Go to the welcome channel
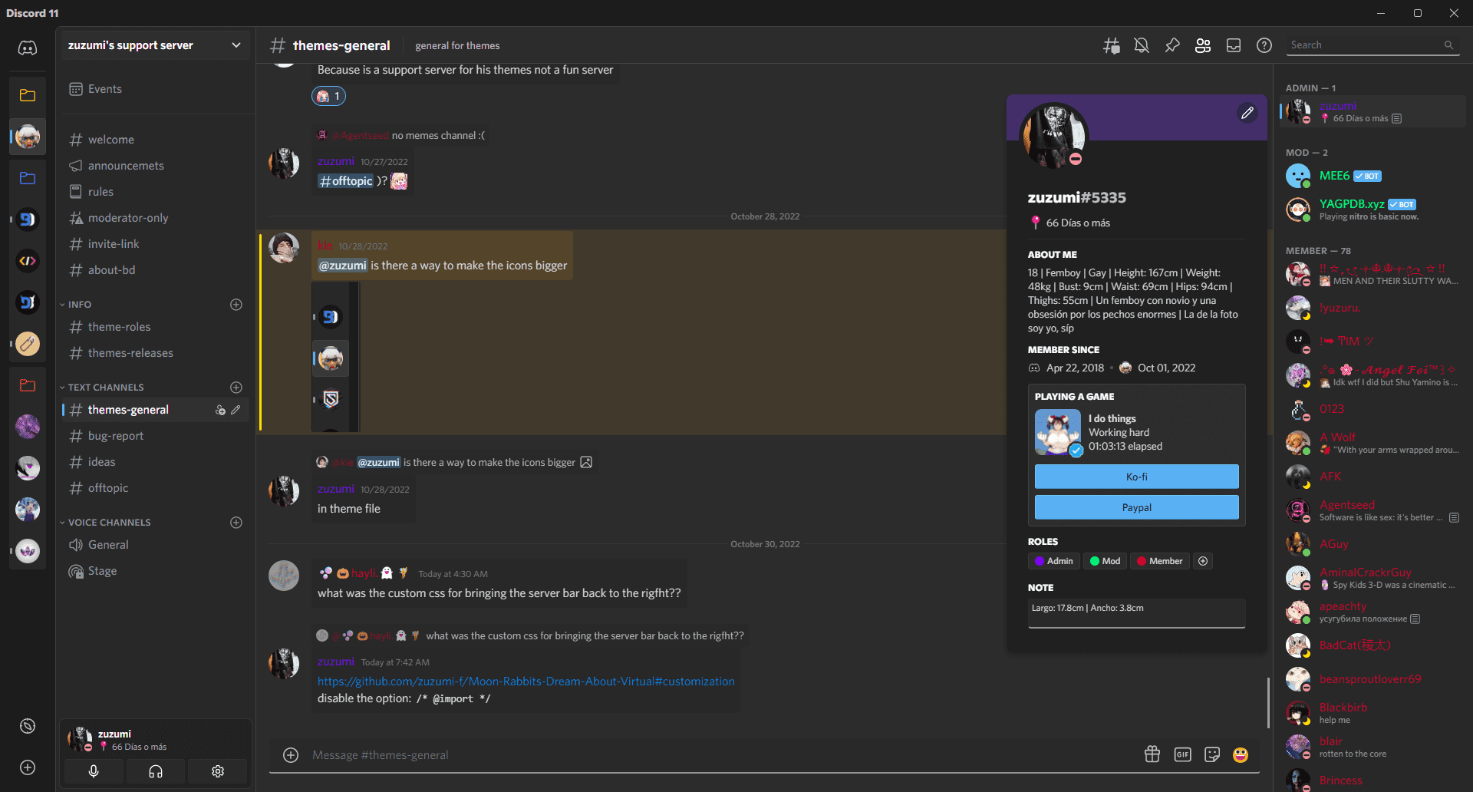The height and width of the screenshot is (792, 1473). pyautogui.click(x=155, y=140)
